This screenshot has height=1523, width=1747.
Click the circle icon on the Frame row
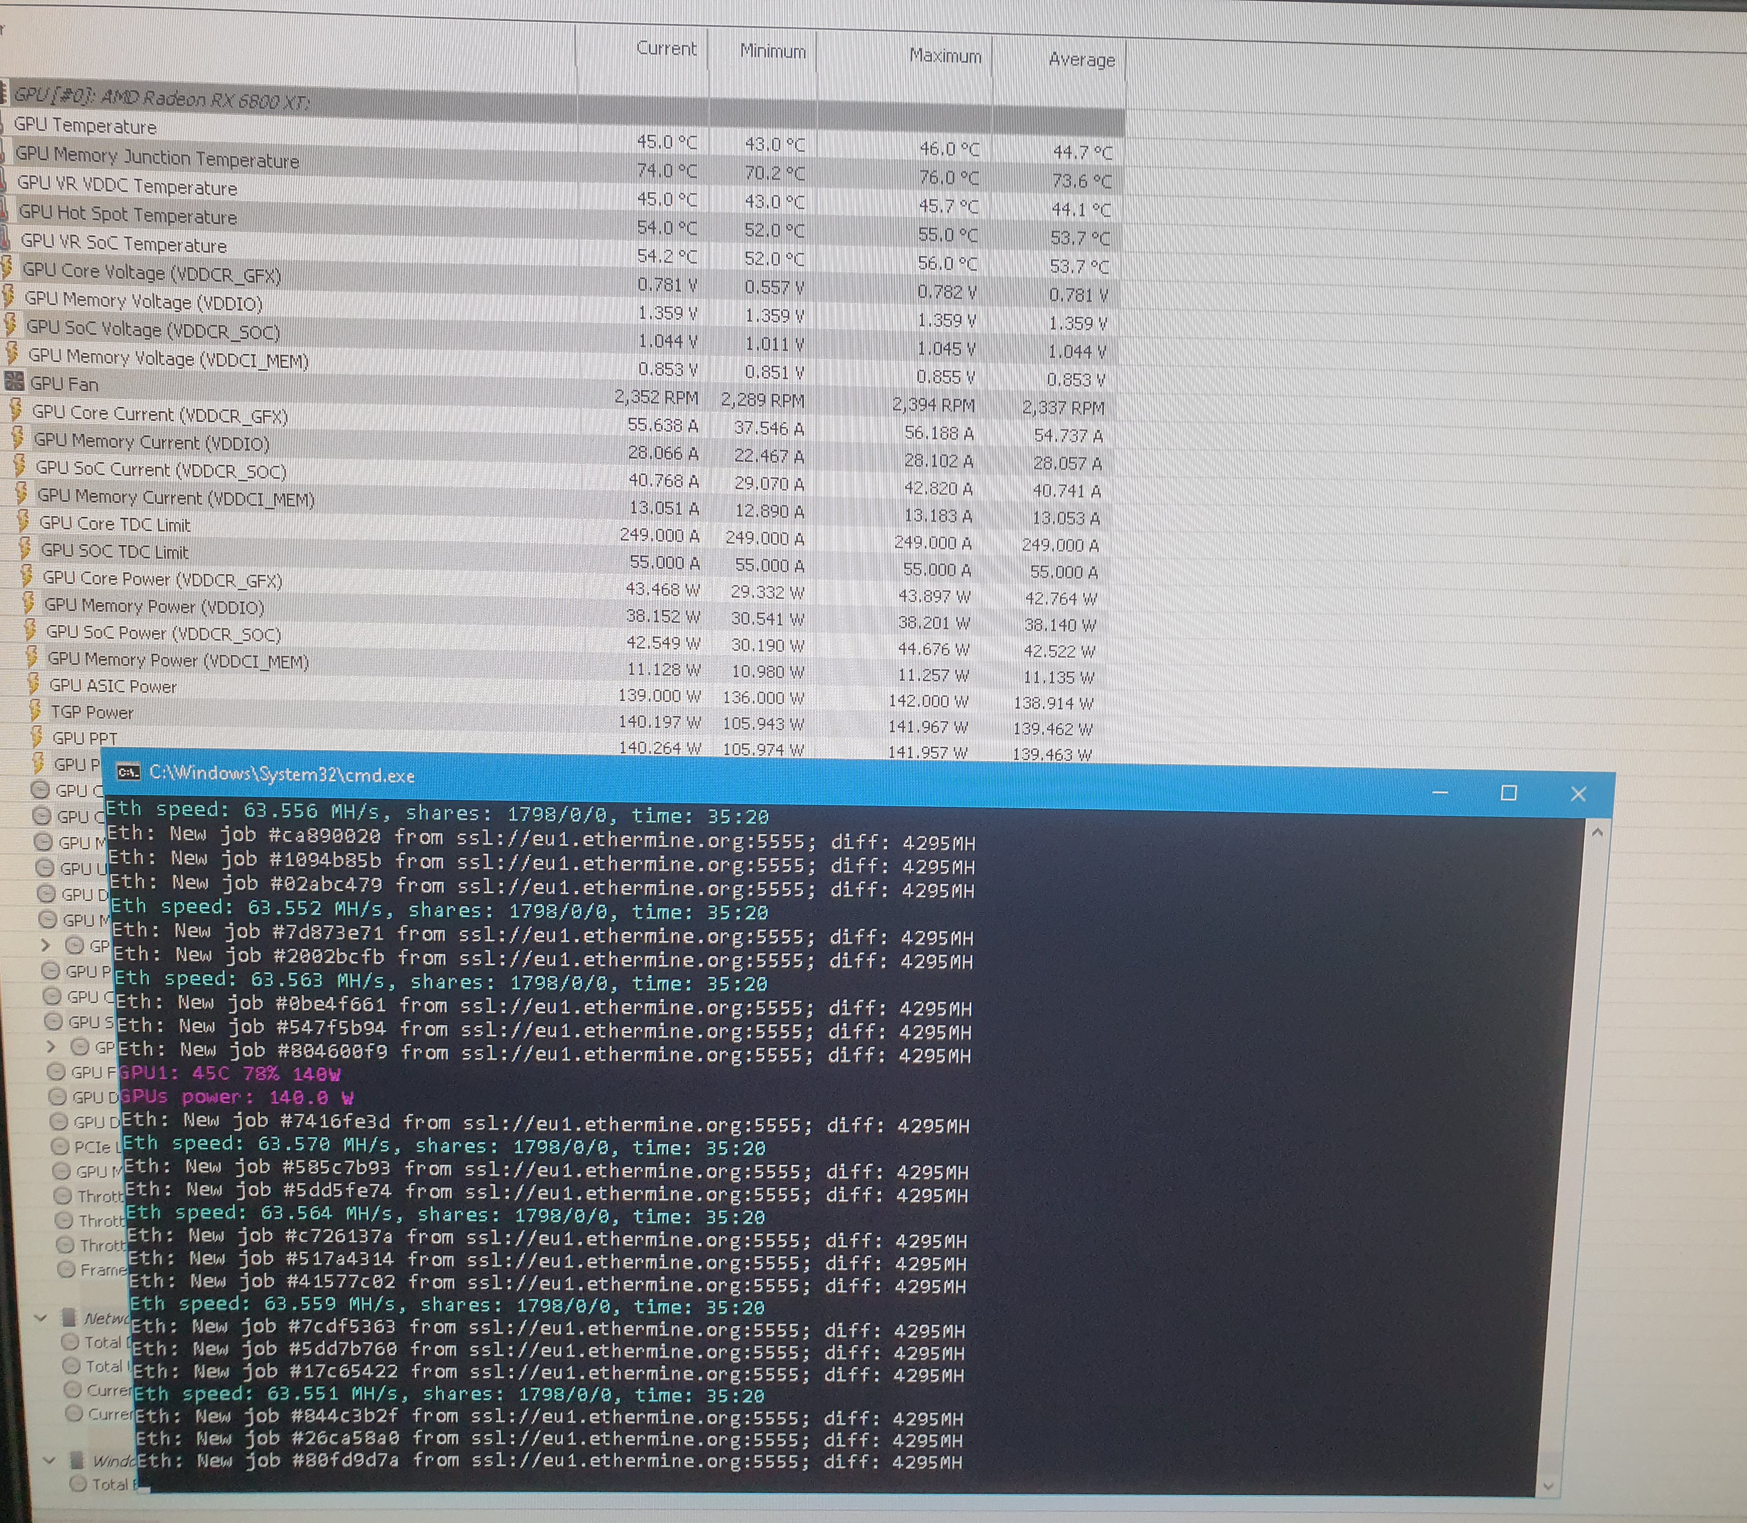[66, 1270]
